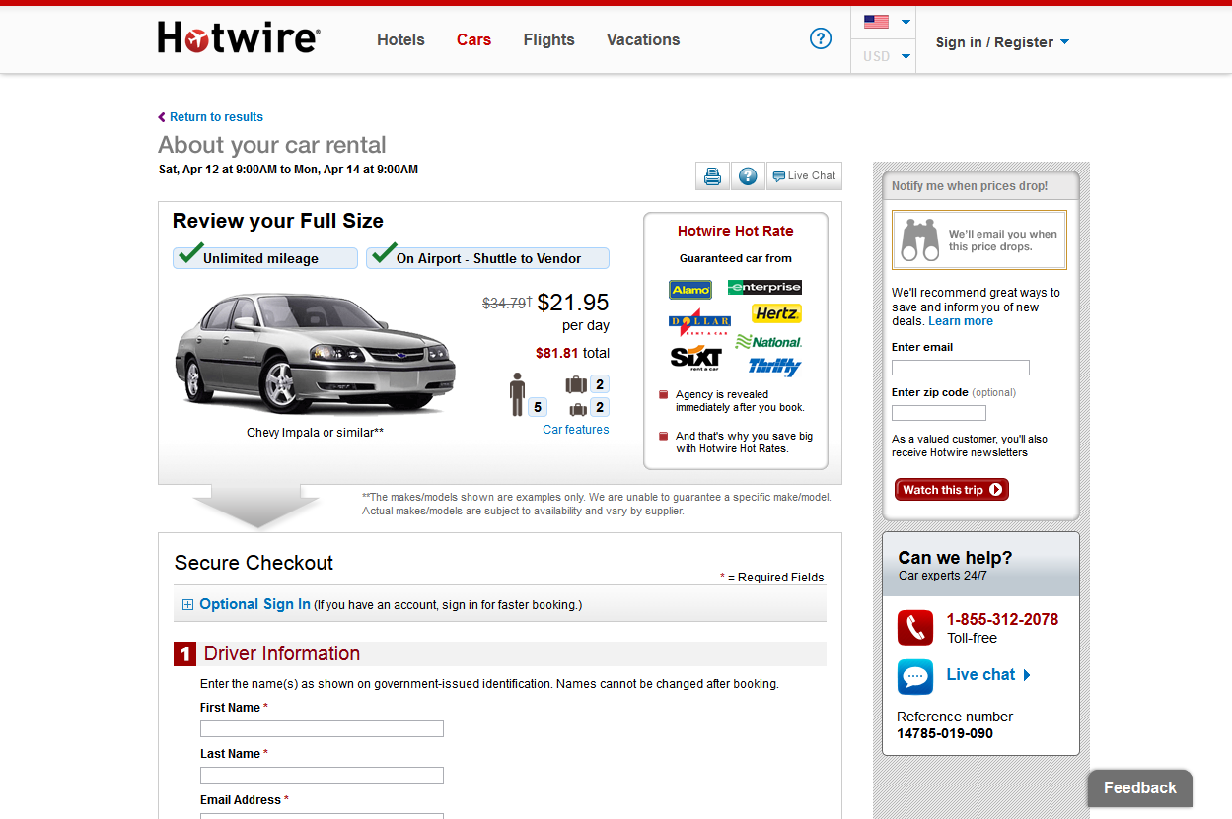This screenshot has height=819, width=1232.
Task: Click the Dollar rent a car logo
Action: pos(699,322)
